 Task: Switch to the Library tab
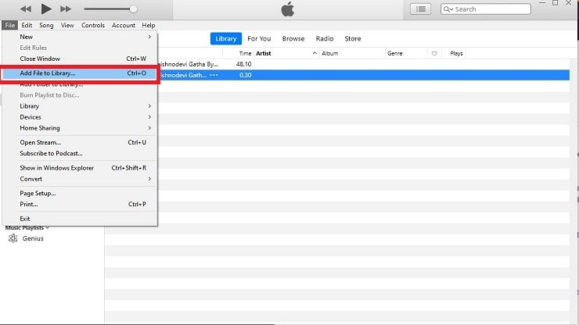[x=226, y=39]
